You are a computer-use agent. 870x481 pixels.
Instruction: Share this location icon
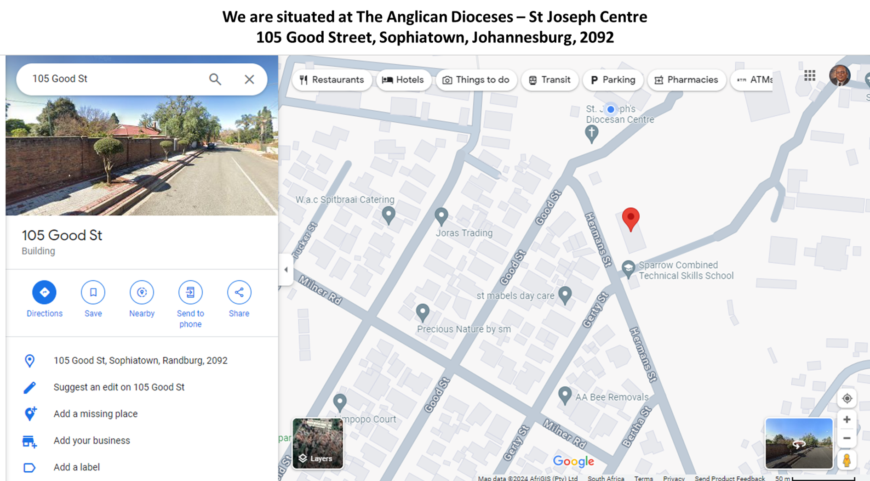239,292
